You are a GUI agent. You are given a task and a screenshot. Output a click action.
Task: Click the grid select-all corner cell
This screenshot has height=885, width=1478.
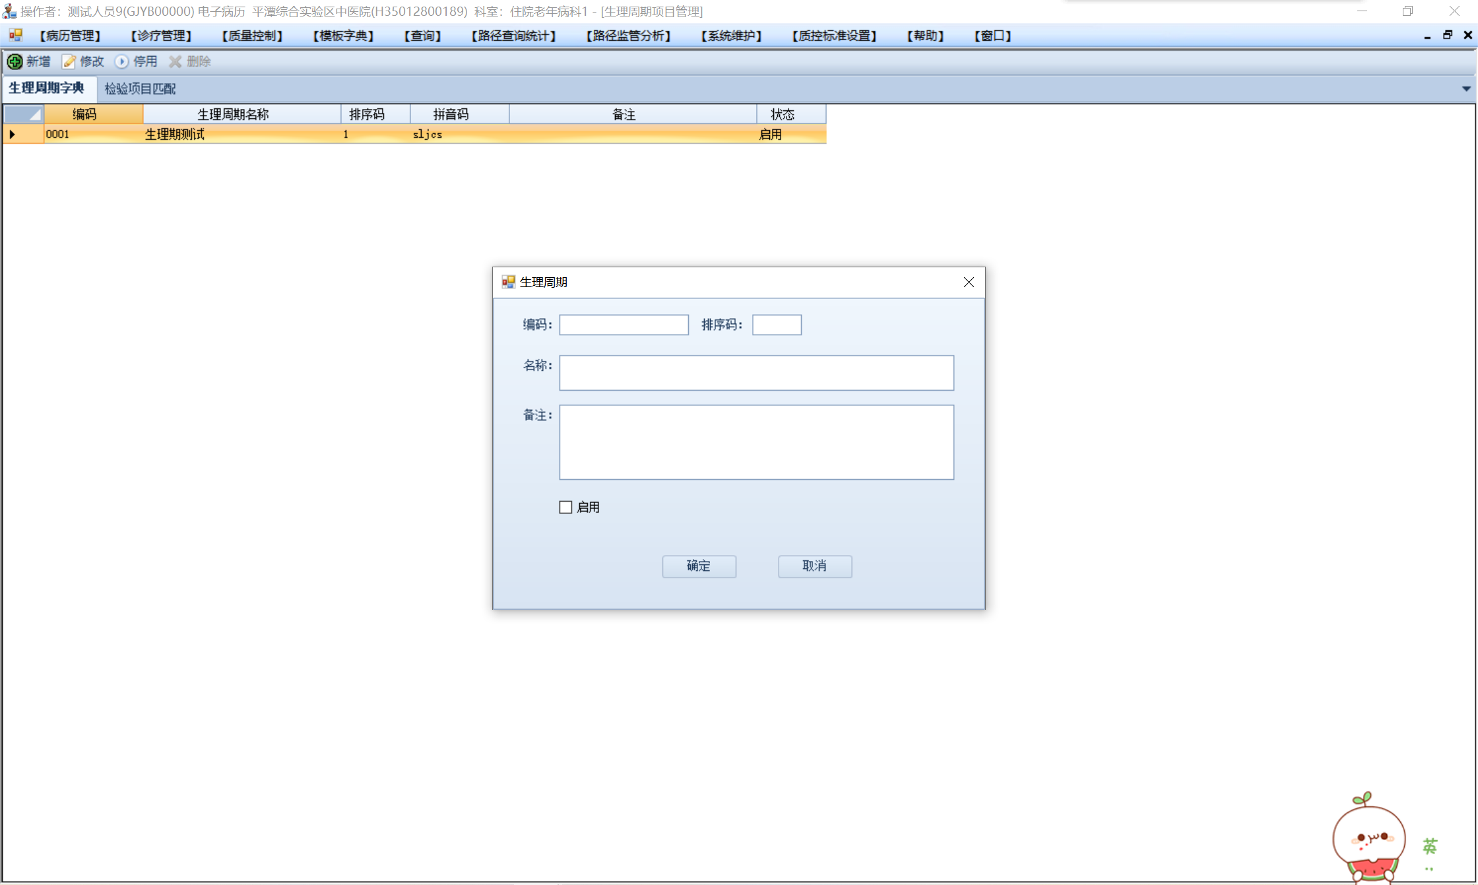click(x=24, y=114)
